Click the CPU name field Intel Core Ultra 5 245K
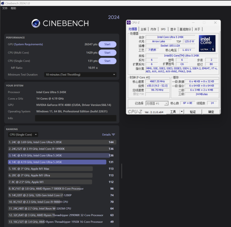 (170, 37)
